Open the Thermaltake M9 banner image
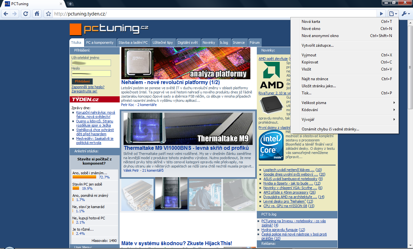This screenshot has height=249, width=413. tap(188, 129)
